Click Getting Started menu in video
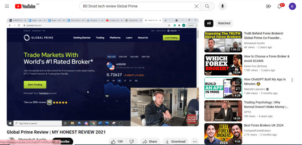 (82, 38)
